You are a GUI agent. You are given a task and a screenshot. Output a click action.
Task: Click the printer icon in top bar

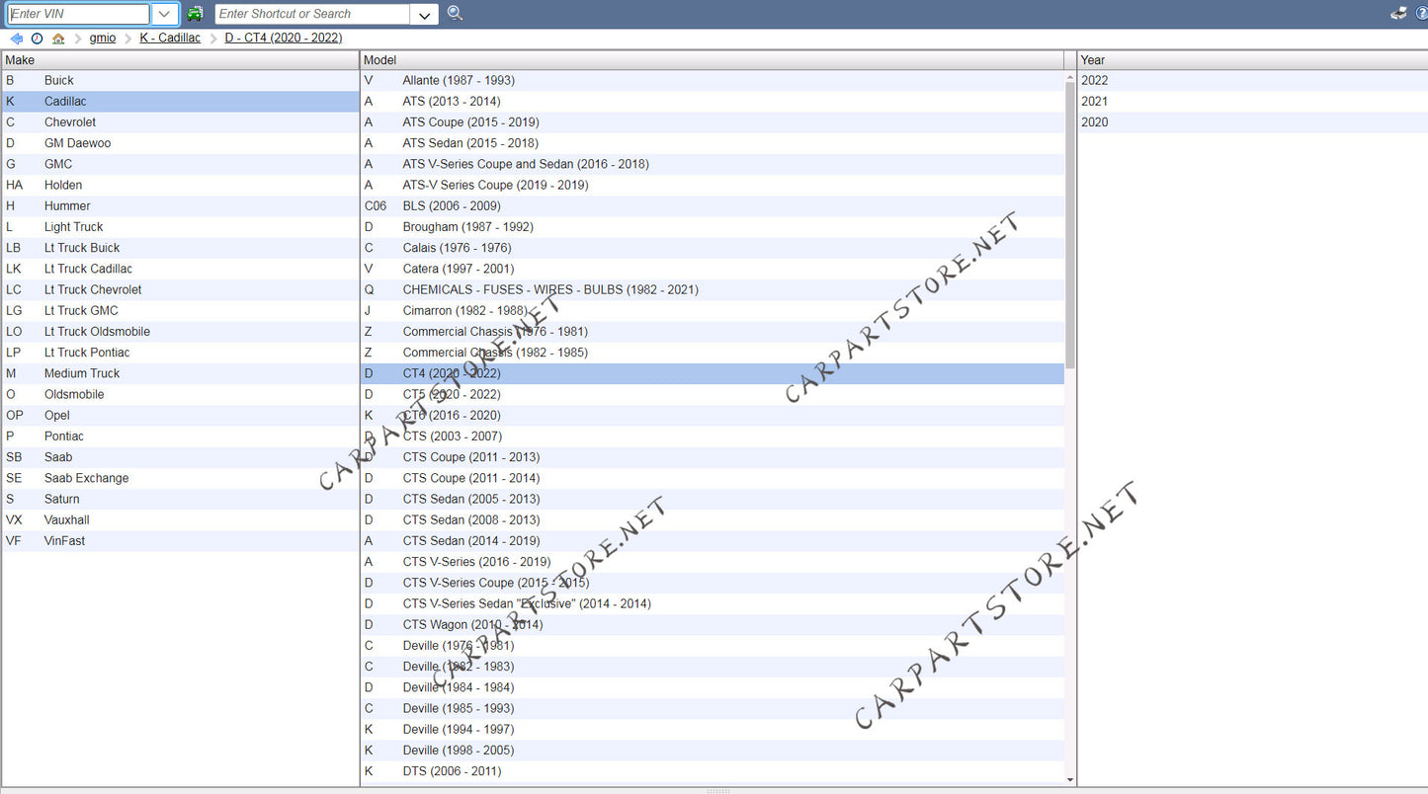point(1398,13)
